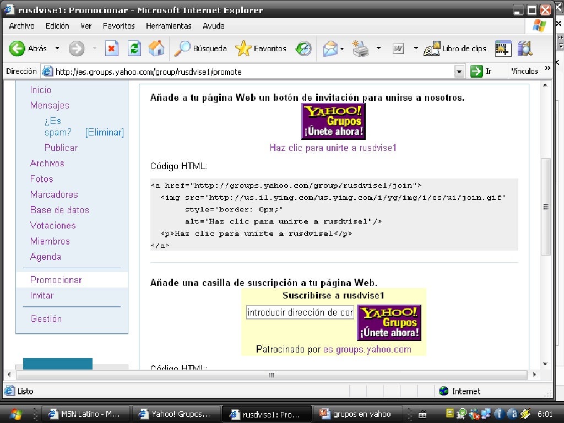Screen dimensions: 564x423
Task: Expand the Print button dropdown arrow
Action: coord(378,48)
